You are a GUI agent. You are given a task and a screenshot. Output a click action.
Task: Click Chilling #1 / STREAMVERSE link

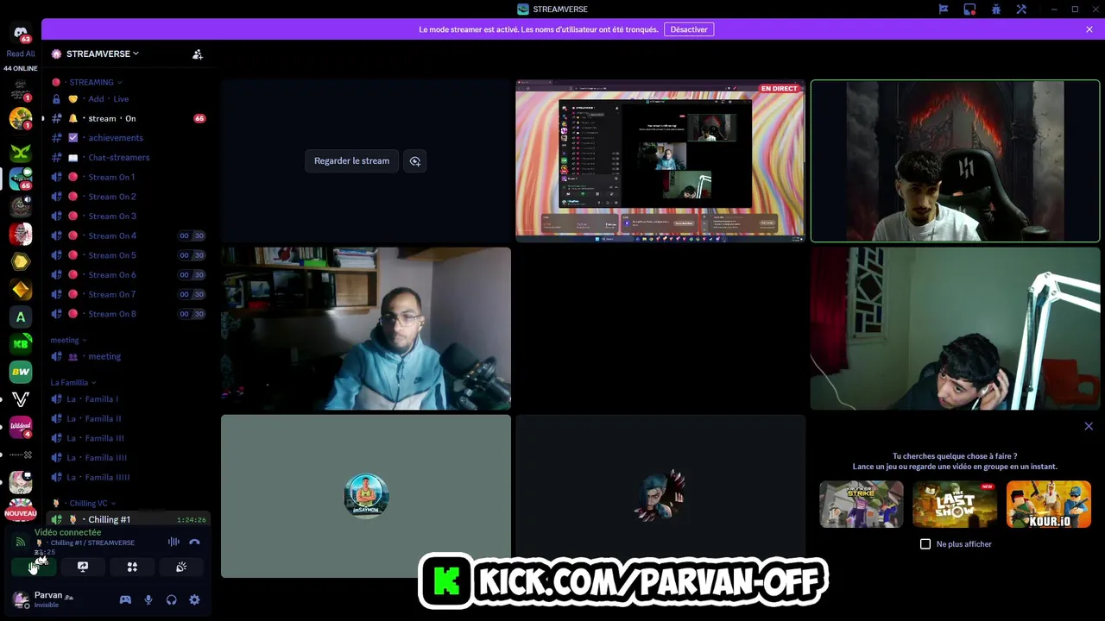pos(92,543)
